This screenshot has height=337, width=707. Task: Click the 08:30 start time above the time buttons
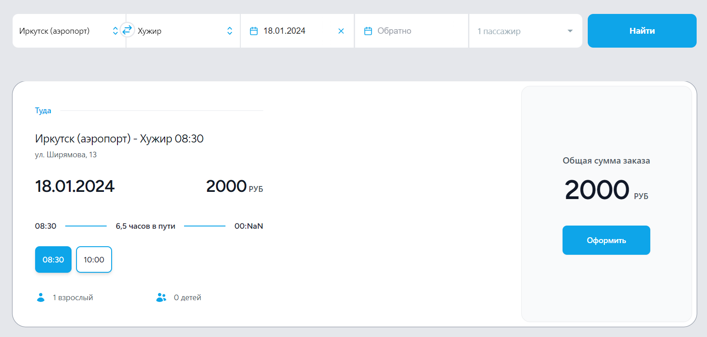tap(46, 226)
